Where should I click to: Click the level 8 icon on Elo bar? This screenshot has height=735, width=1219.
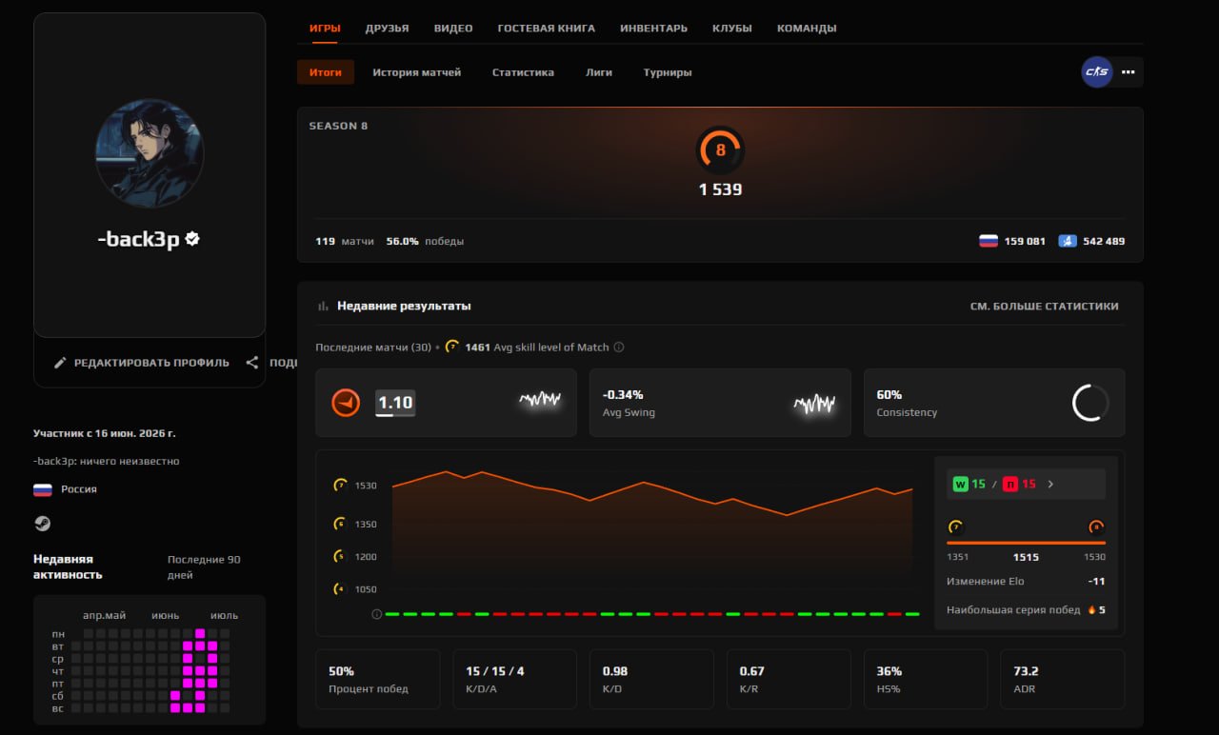(x=1096, y=526)
